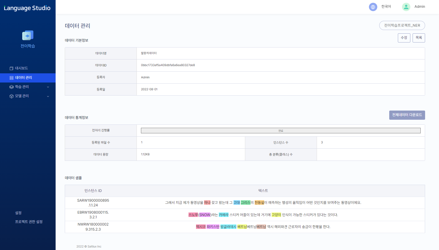Image resolution: width=439 pixels, height=250 pixels.
Task: Click the 학습 관리 layers icon
Action: 11,87
